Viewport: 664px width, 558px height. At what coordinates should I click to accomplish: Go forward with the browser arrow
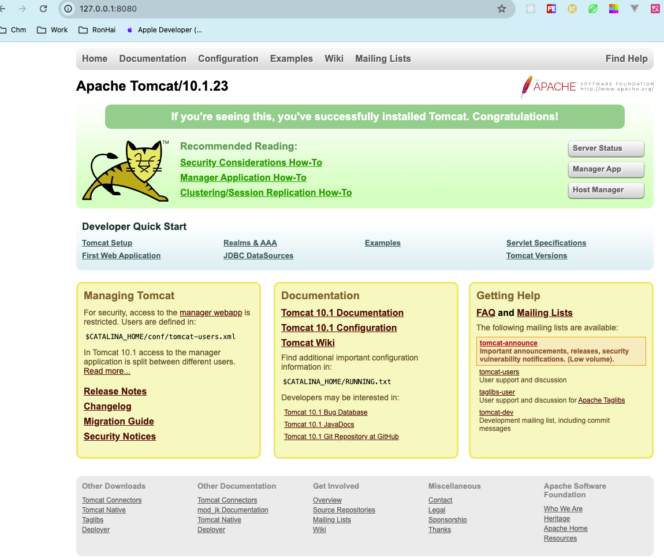point(23,9)
